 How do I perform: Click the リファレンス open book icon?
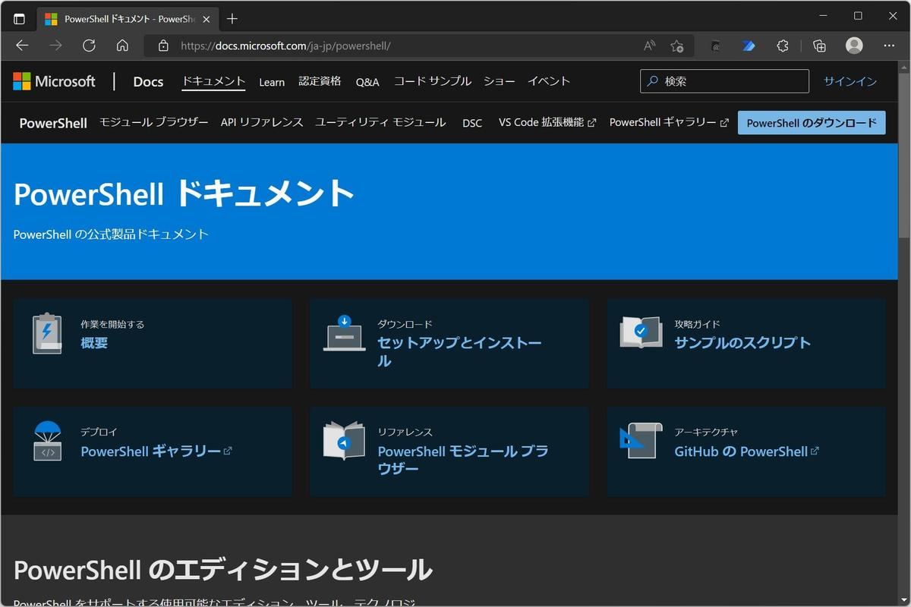tap(344, 440)
